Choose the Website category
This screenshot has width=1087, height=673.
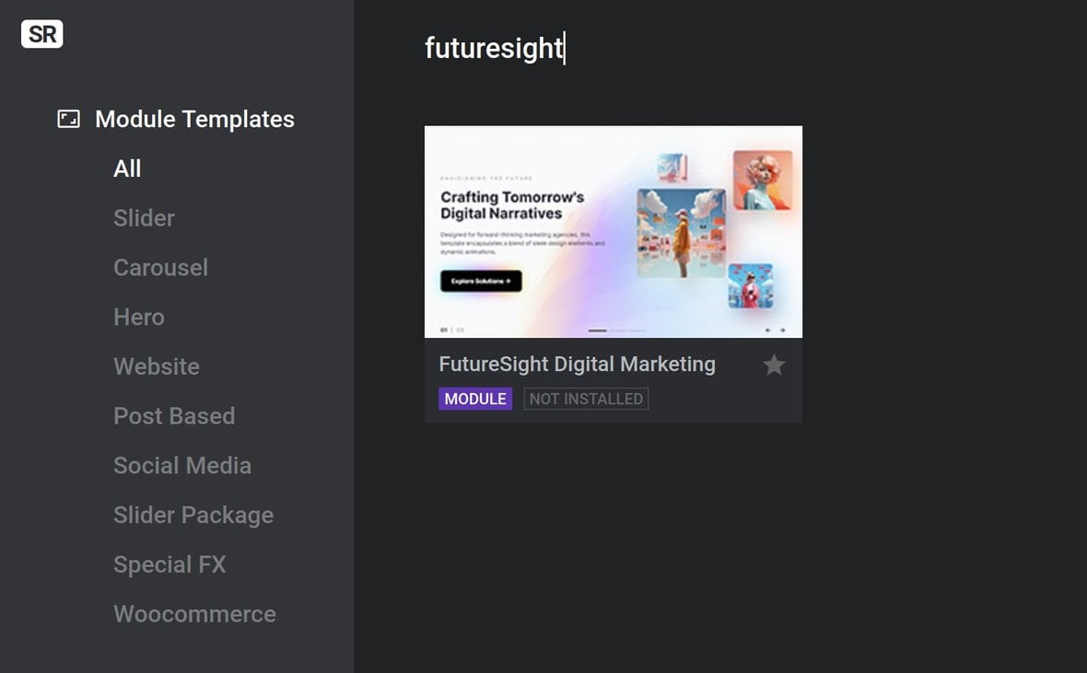[x=157, y=366]
